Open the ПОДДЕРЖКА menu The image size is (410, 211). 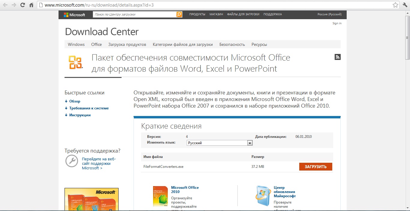click(x=273, y=14)
